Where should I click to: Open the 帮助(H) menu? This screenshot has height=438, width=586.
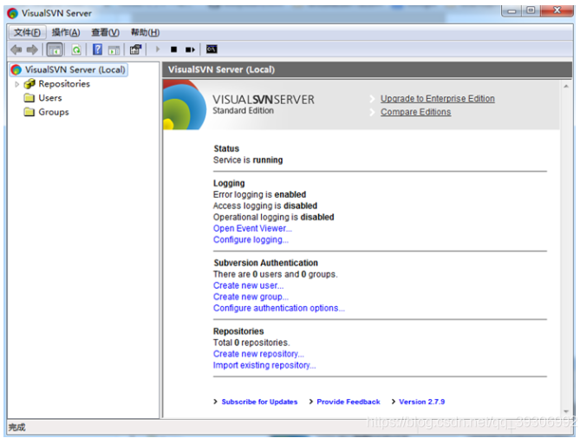[x=145, y=33]
